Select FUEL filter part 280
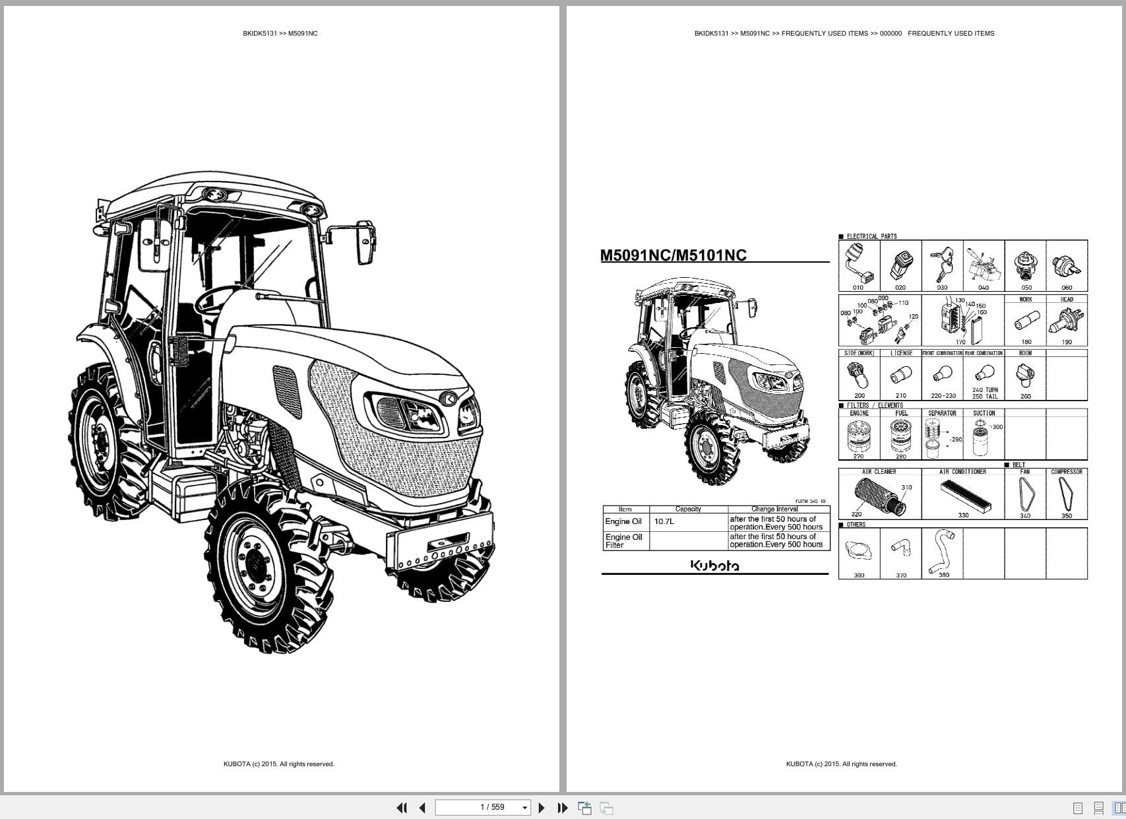Screen dimensions: 1126x819 tap(900, 434)
